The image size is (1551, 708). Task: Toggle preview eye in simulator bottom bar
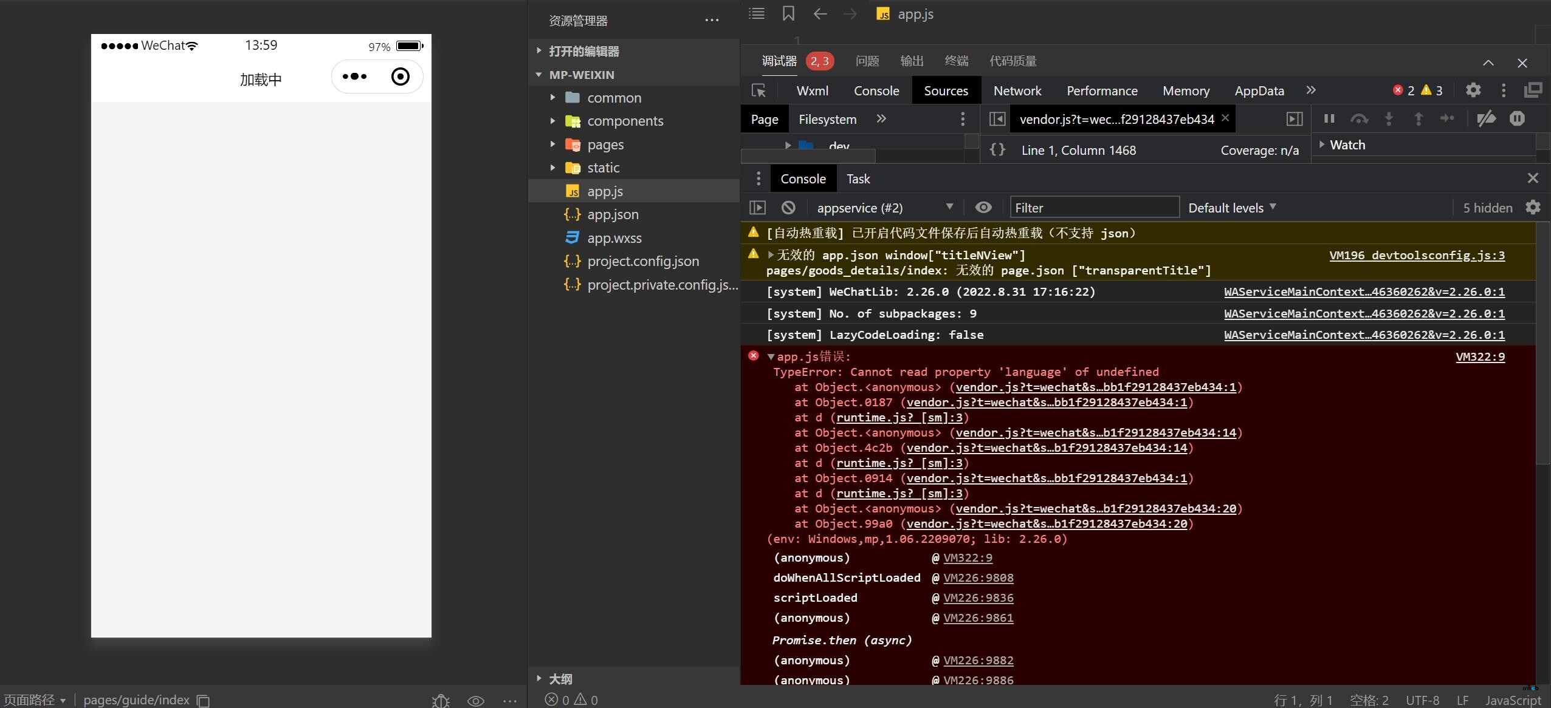point(476,701)
